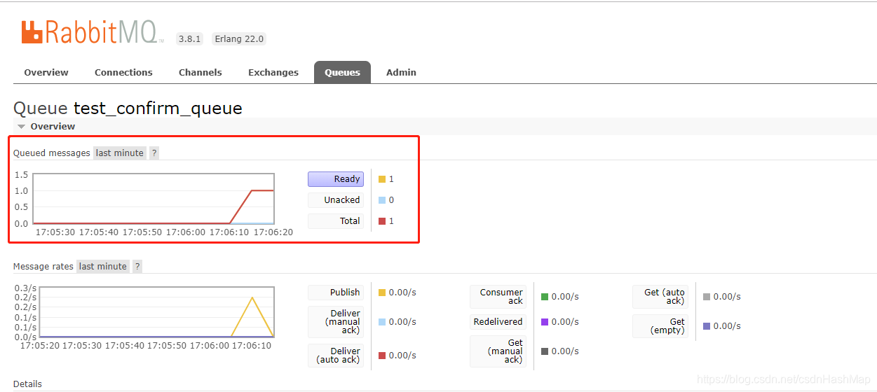Click the Details section heading

pos(27,384)
